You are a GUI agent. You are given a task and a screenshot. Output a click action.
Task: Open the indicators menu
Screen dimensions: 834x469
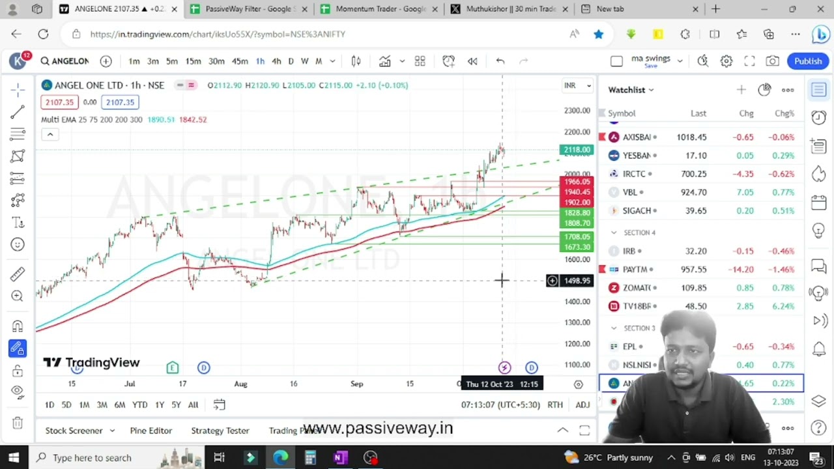384,61
